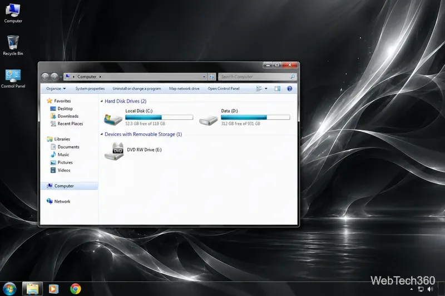Click the Favorites star icon
This screenshot has height=296, width=445.
pyautogui.click(x=50, y=101)
